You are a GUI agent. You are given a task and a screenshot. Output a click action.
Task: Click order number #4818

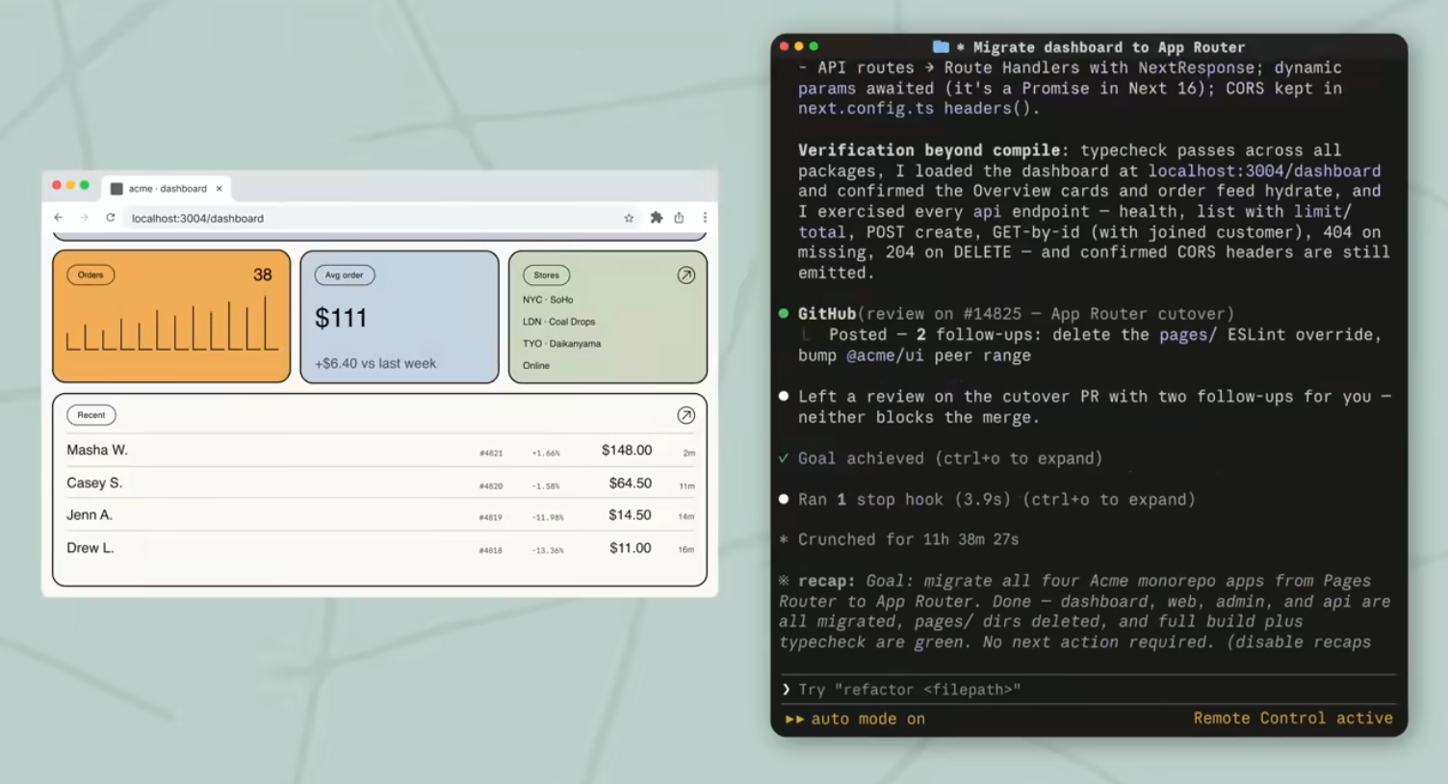point(491,551)
